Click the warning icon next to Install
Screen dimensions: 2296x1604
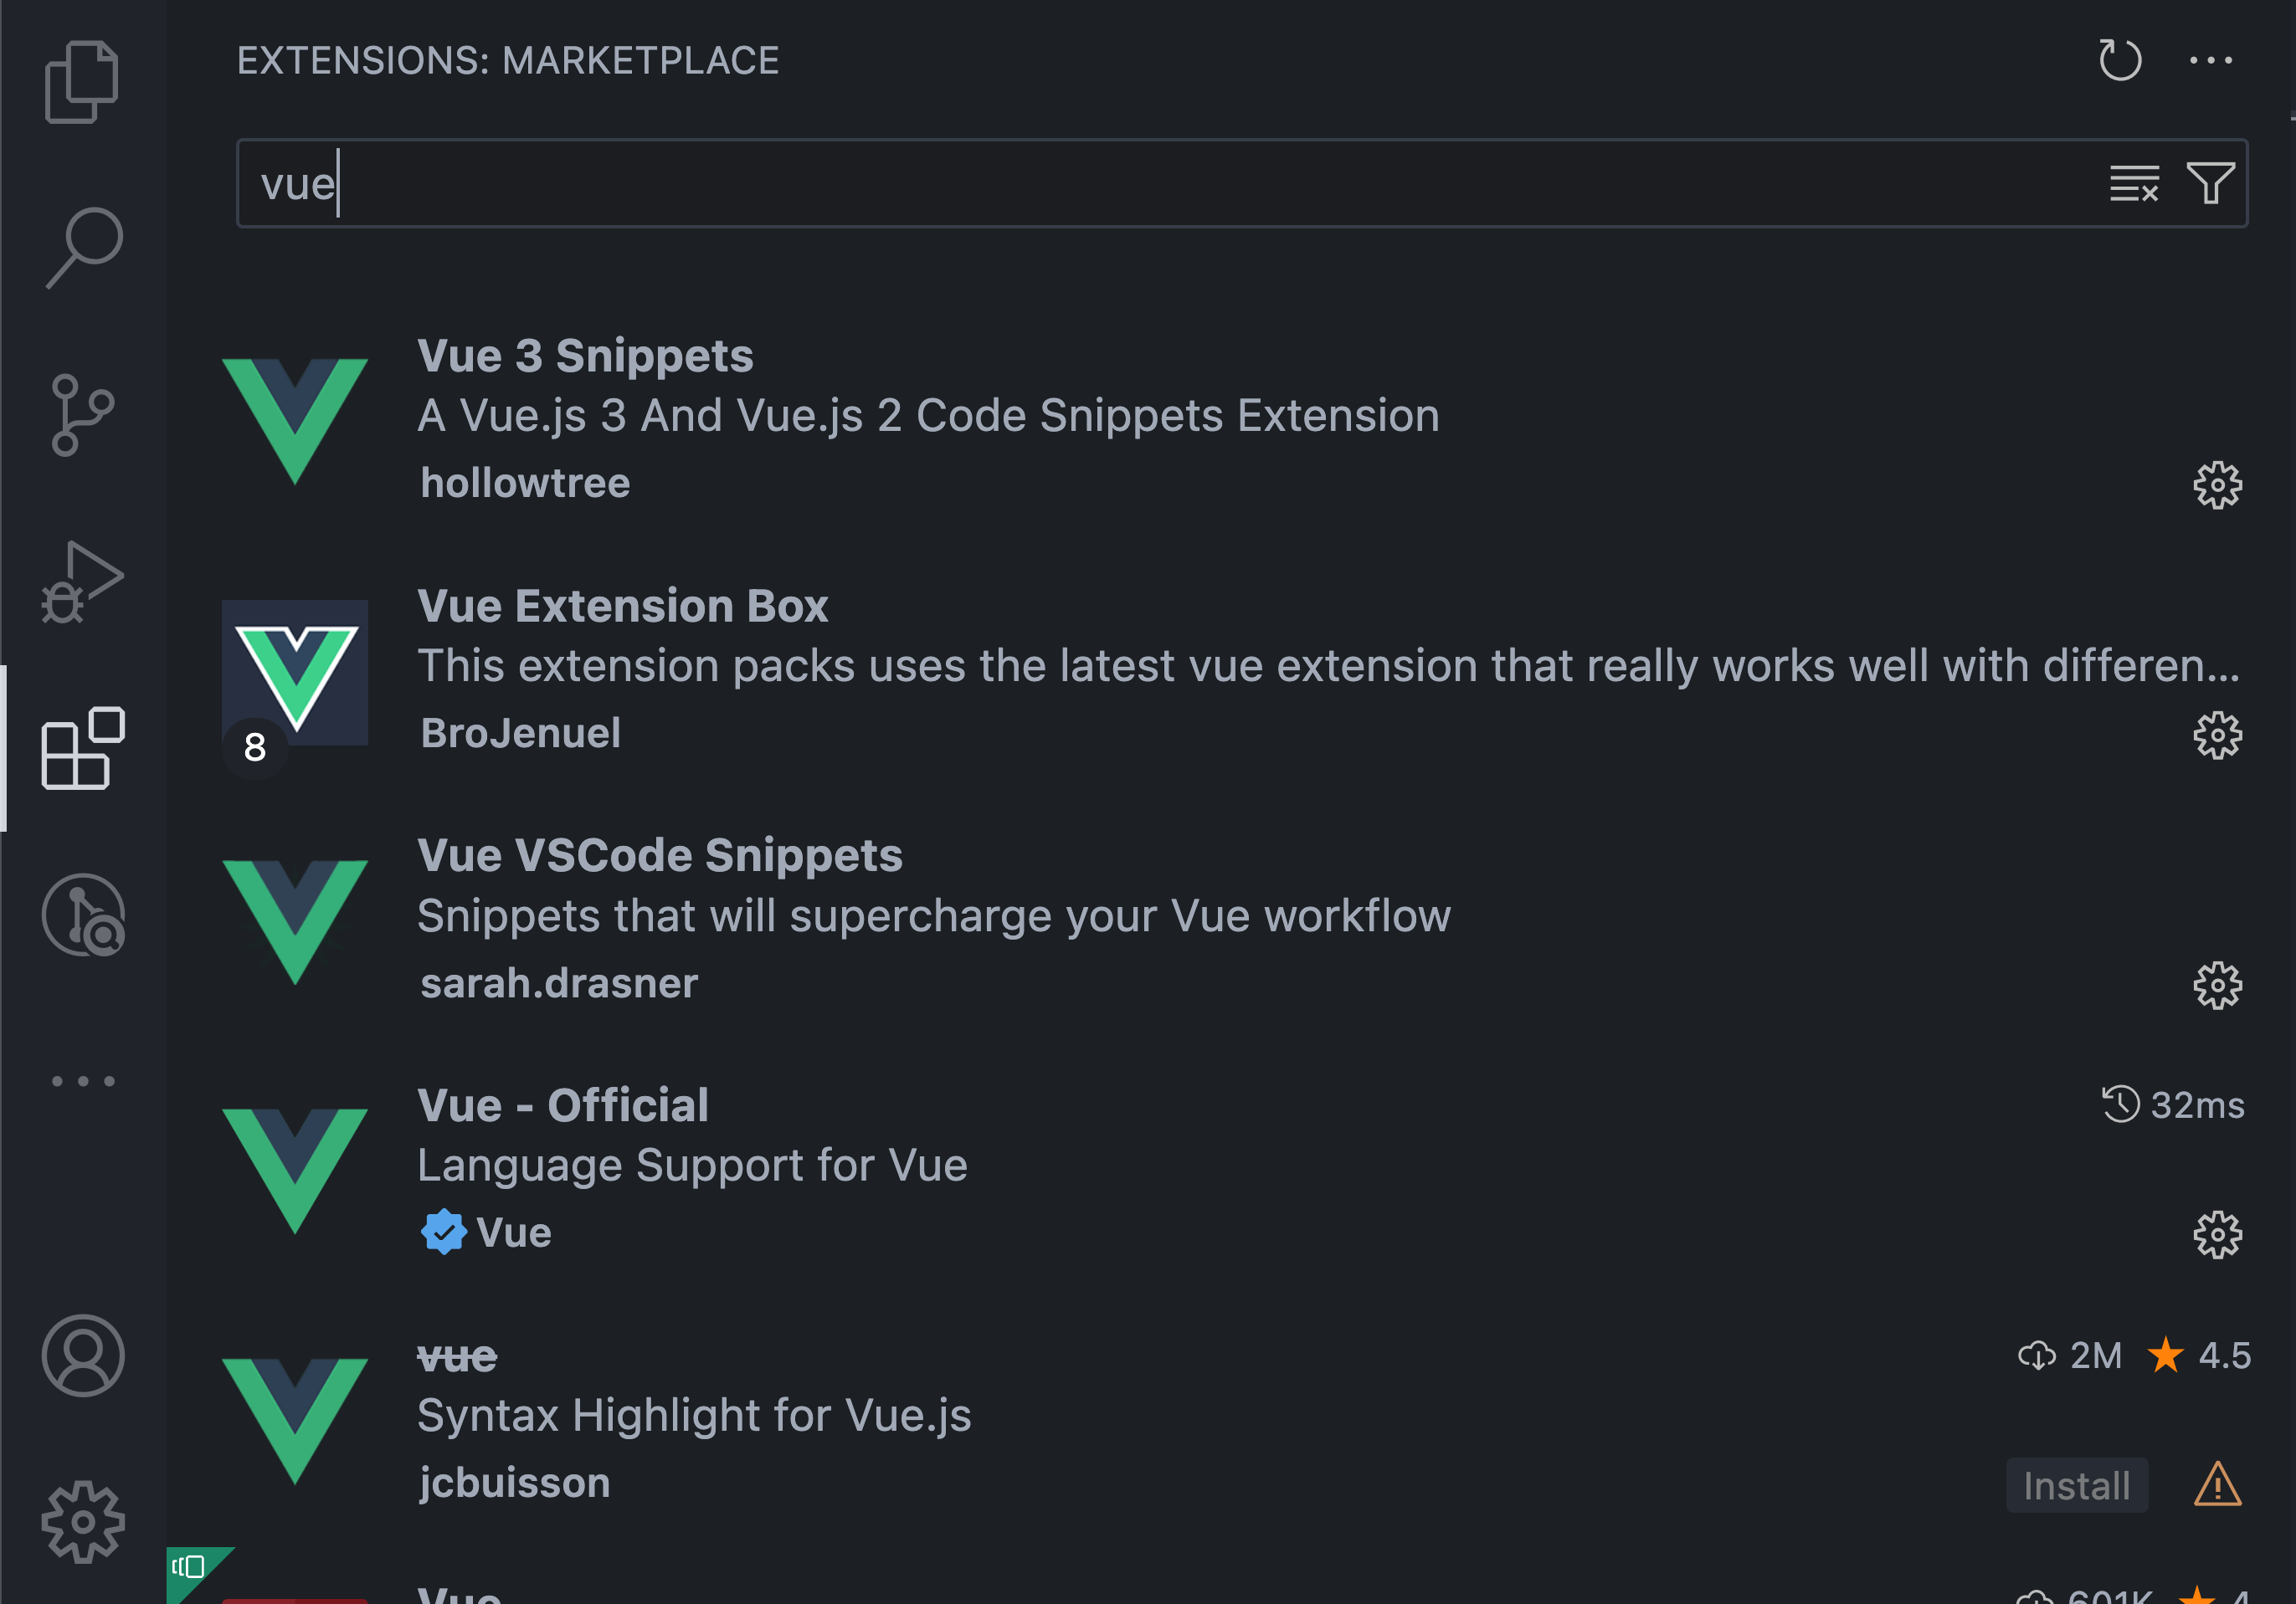pyautogui.click(x=2218, y=1486)
